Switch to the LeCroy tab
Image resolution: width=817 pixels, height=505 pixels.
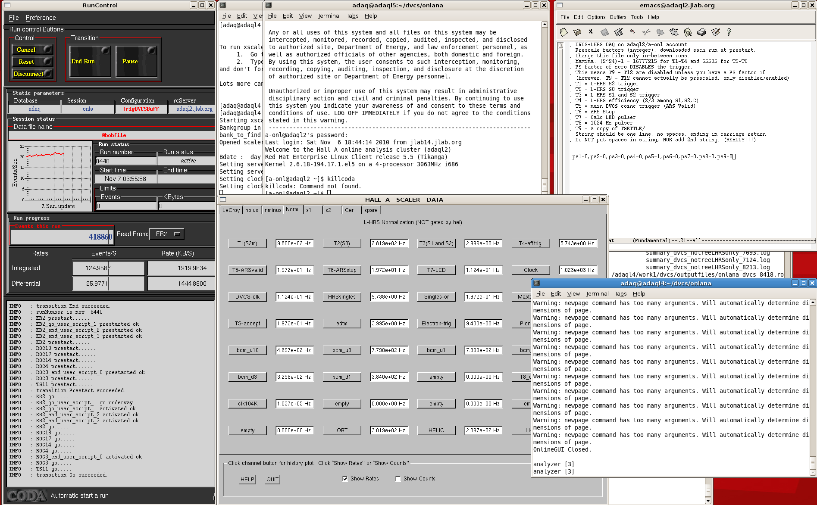click(x=231, y=210)
